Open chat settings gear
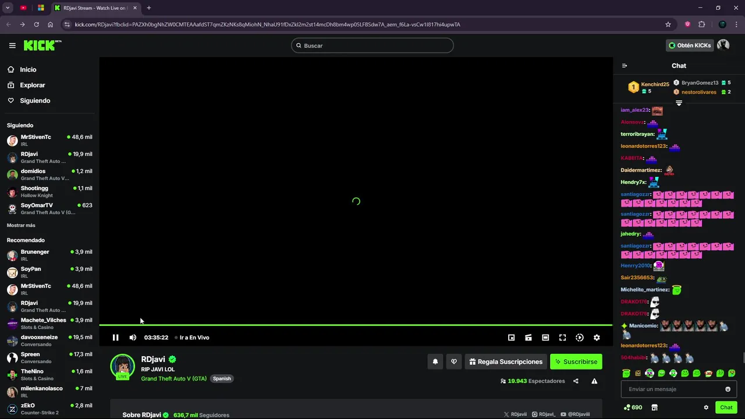745x419 pixels. click(706, 407)
